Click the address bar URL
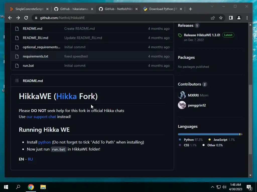Viewport: 257px width, 192px height. click(x=62, y=18)
